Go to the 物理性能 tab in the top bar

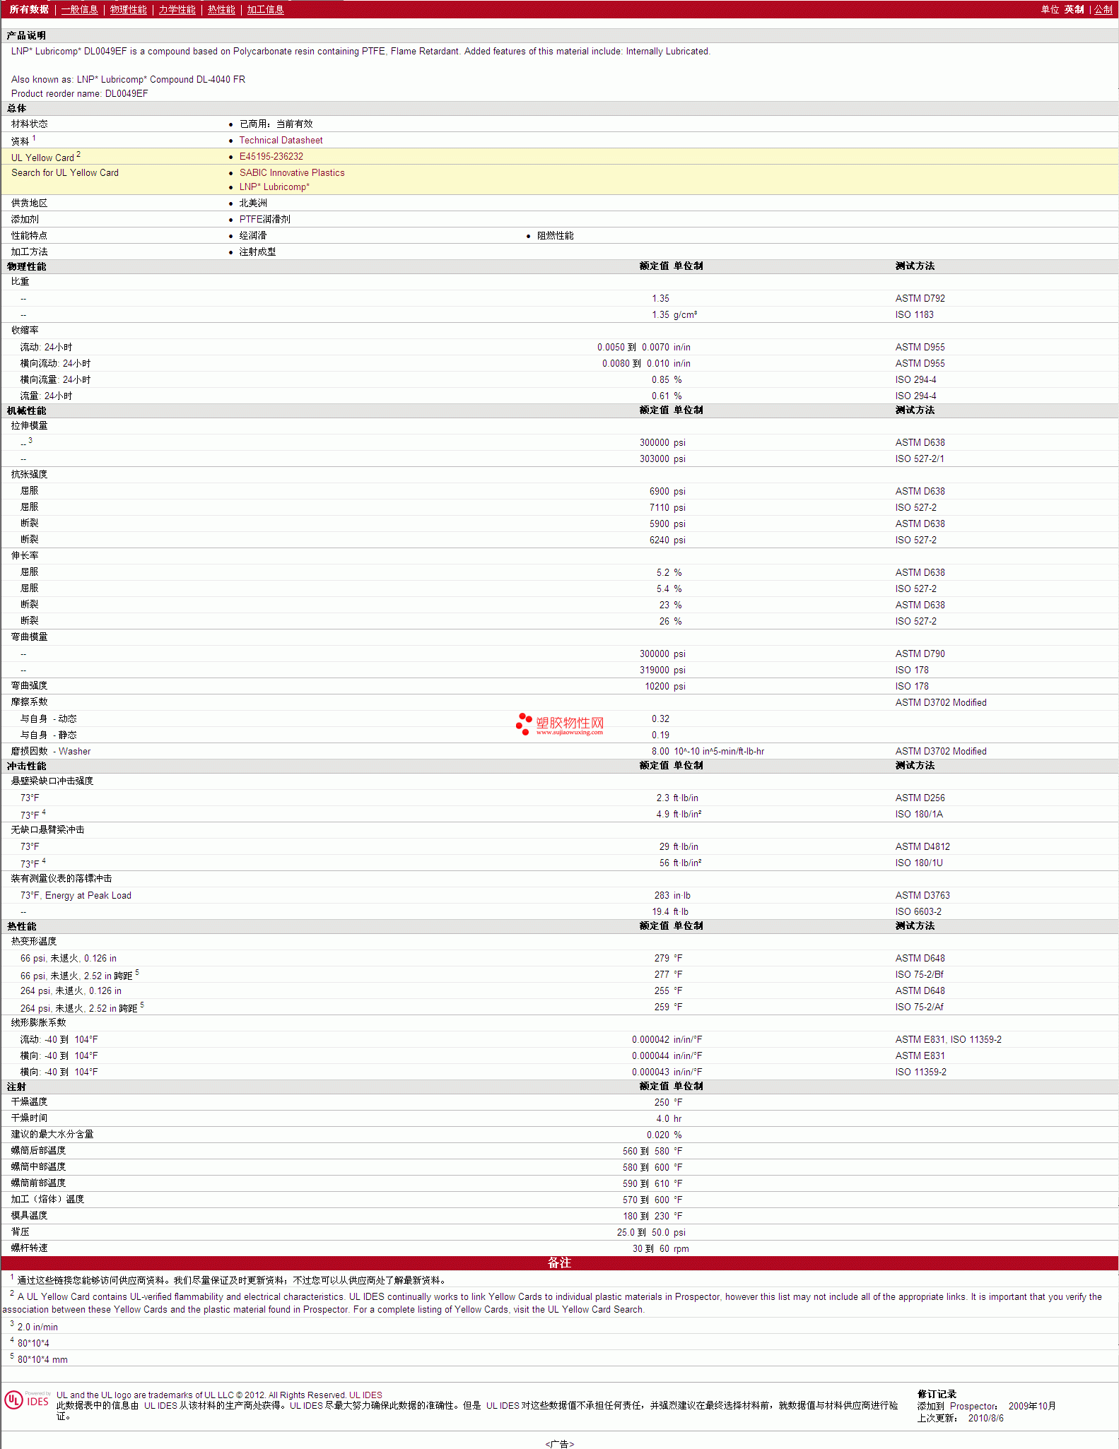pos(129,9)
